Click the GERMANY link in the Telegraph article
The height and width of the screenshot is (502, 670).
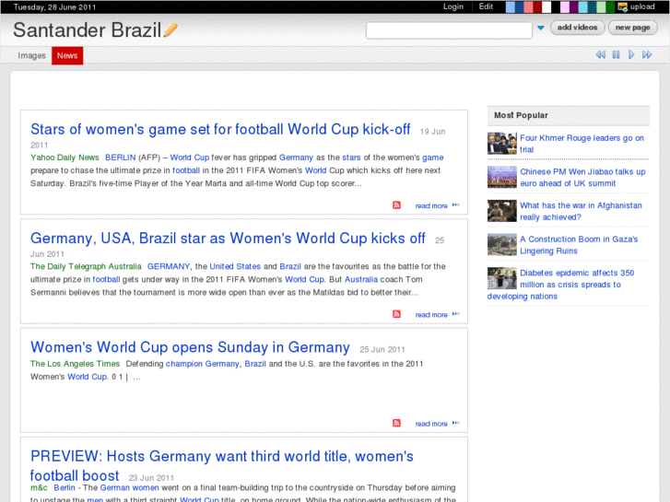point(169,266)
